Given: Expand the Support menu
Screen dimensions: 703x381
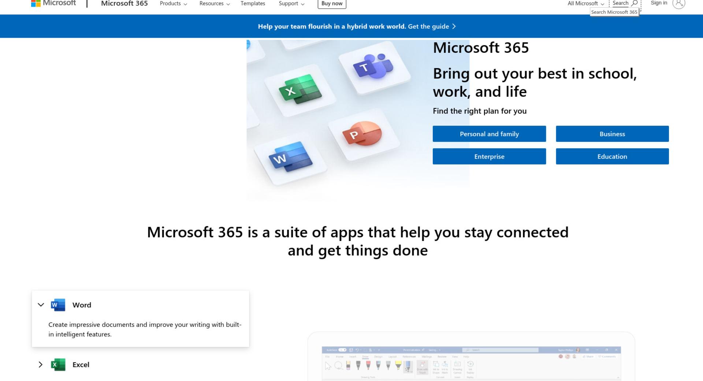Looking at the screenshot, I should tap(291, 4).
